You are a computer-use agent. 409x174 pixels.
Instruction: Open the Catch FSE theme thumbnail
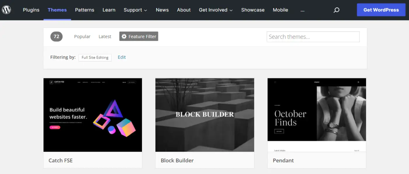pos(93,115)
